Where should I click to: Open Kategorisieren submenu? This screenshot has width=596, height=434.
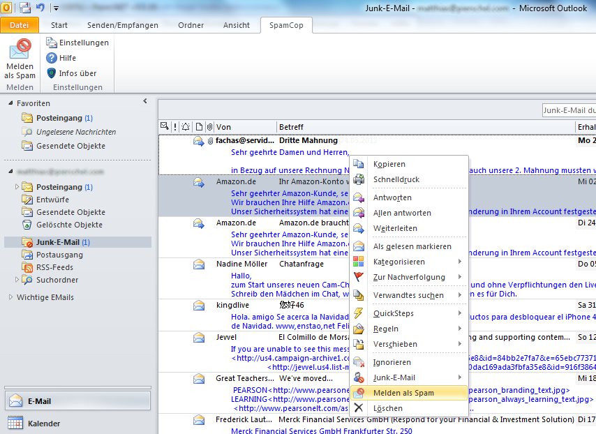pyautogui.click(x=408, y=262)
